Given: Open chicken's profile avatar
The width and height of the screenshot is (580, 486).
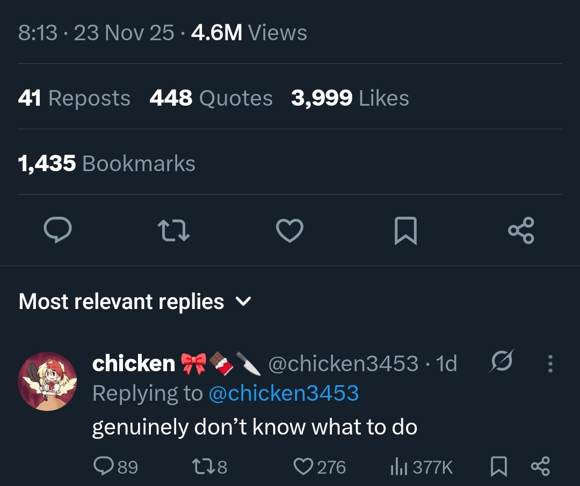Looking at the screenshot, I should 47,381.
